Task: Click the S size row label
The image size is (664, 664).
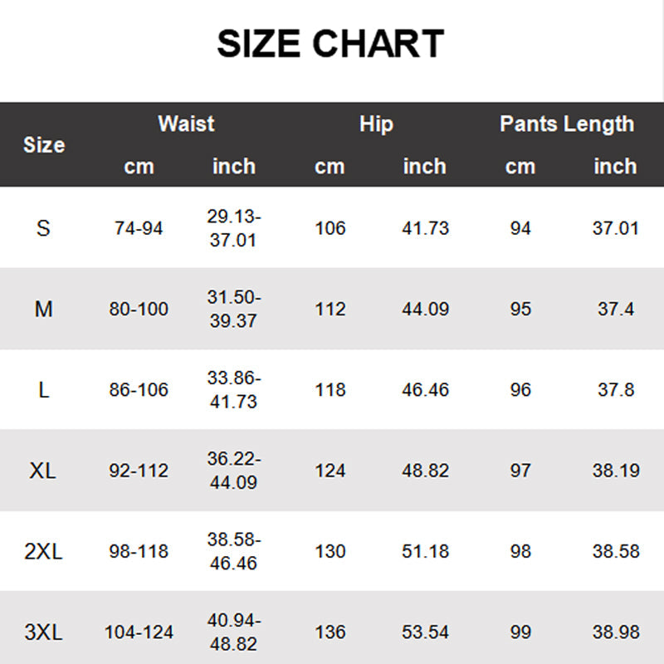Action: [x=43, y=228]
